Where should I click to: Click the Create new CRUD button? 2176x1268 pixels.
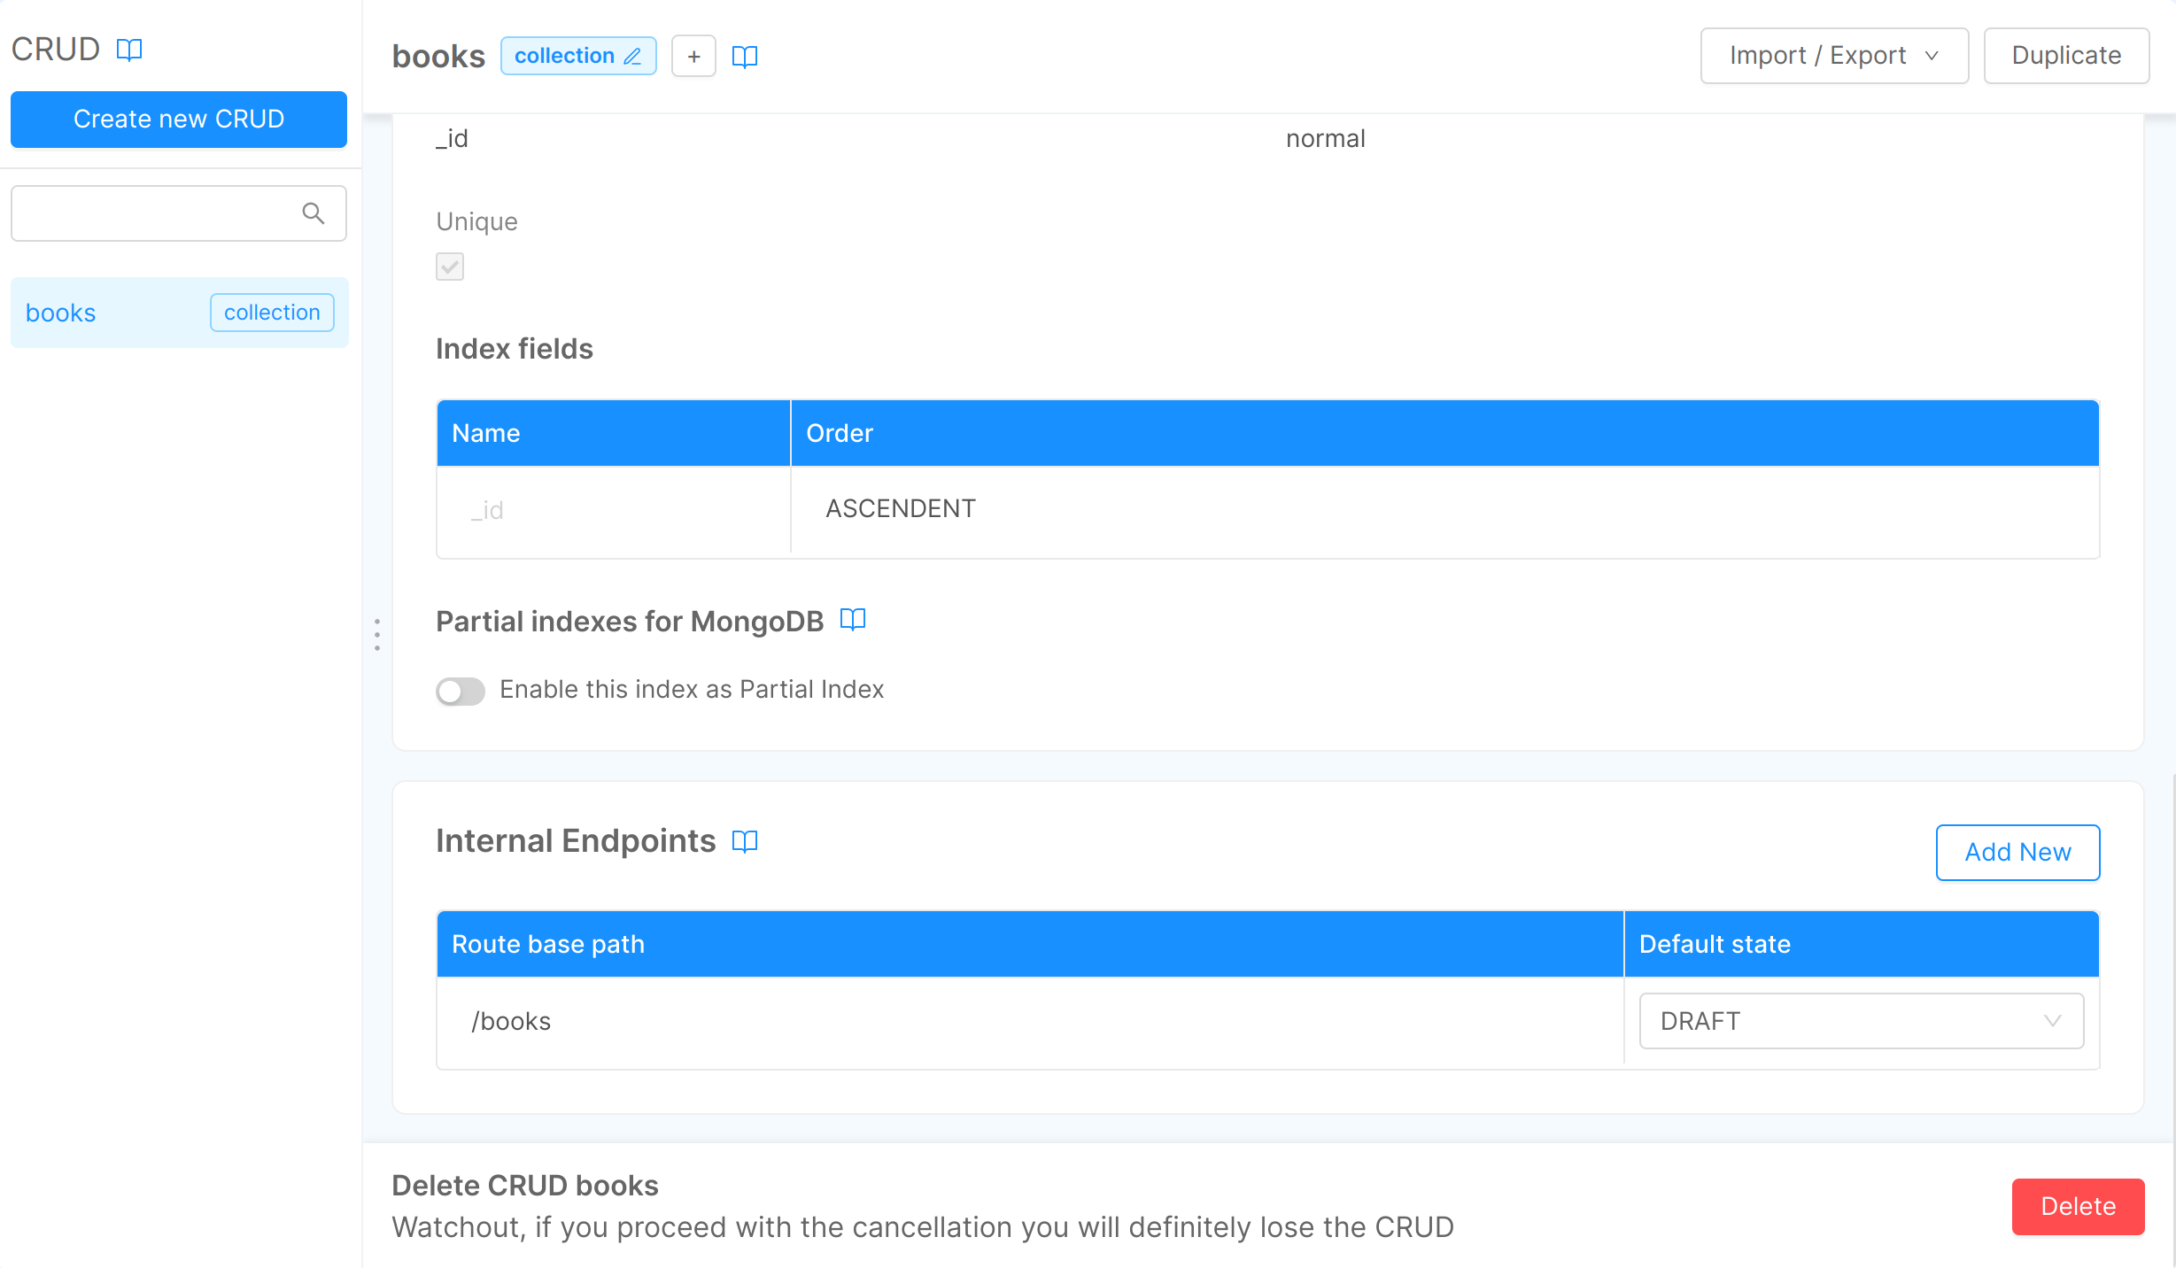coord(179,119)
